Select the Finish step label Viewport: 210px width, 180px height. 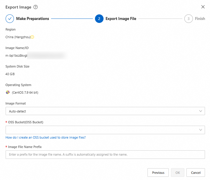[x=200, y=18]
